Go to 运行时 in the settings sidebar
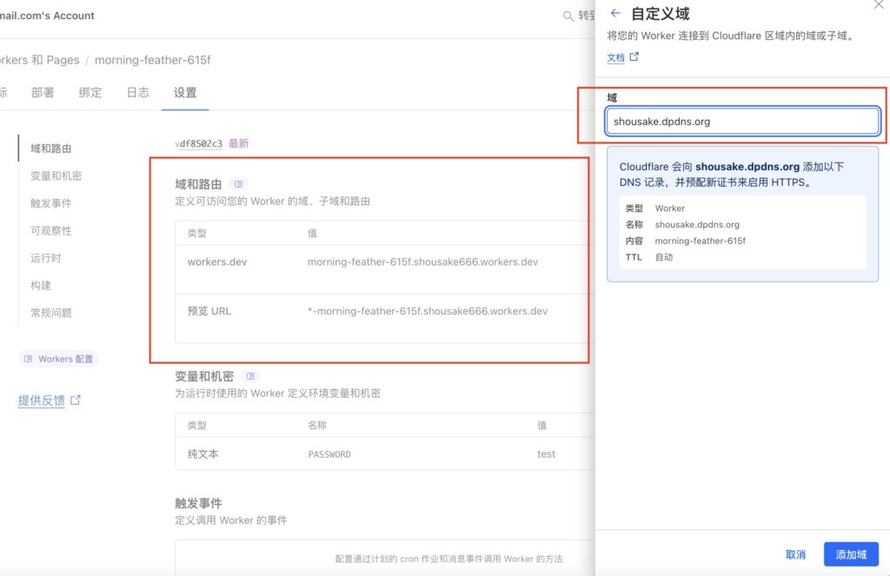The height and width of the screenshot is (576, 890). click(x=45, y=258)
